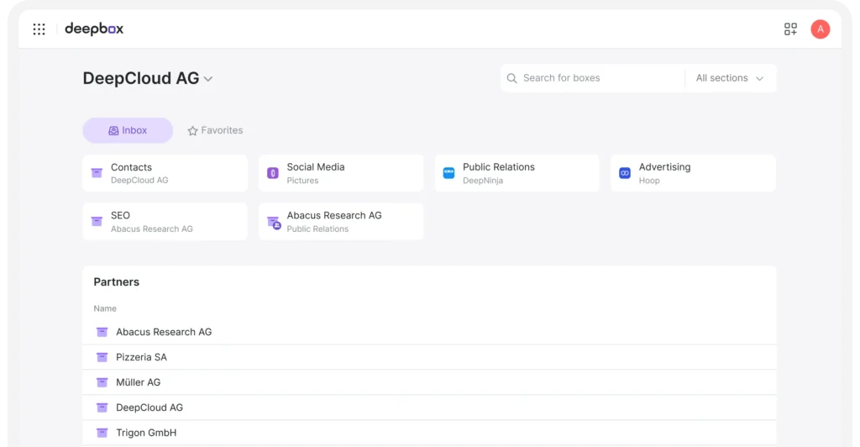Click the search magnifier icon

[511, 78]
